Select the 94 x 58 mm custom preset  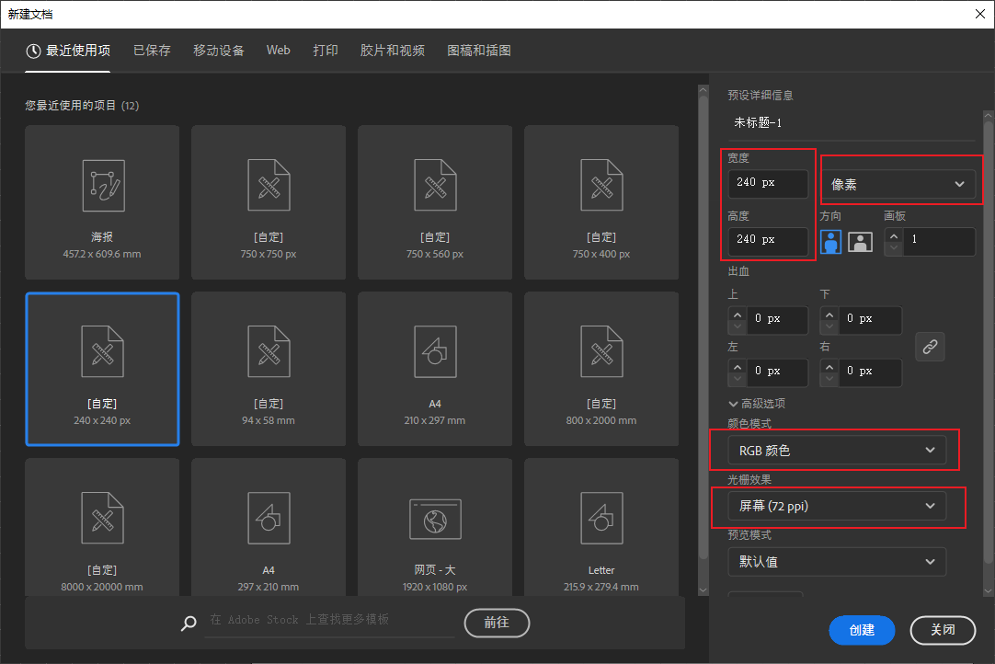pyautogui.click(x=269, y=369)
